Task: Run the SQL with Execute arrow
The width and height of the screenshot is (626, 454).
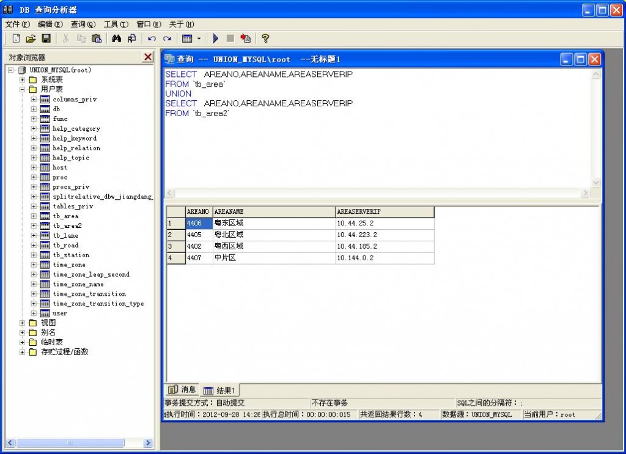Action: (215, 38)
